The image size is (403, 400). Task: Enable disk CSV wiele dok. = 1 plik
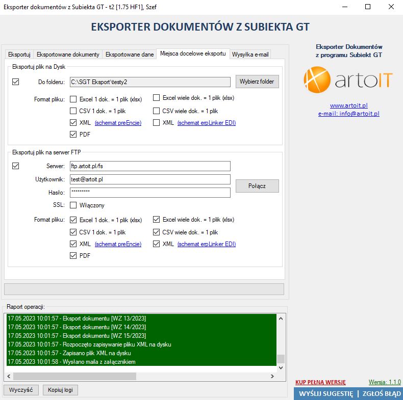(x=156, y=111)
